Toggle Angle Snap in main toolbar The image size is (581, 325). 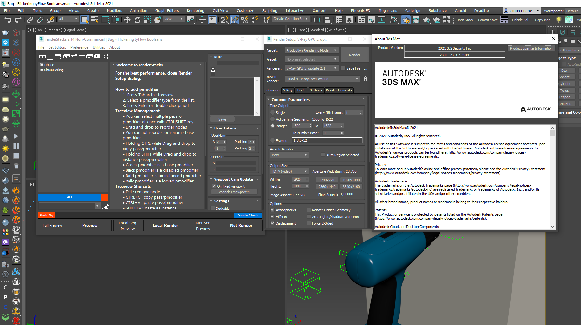tap(234, 20)
